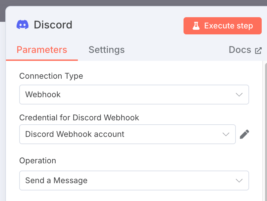Click the Connection Type label
This screenshot has width=267, height=201.
[51, 76]
